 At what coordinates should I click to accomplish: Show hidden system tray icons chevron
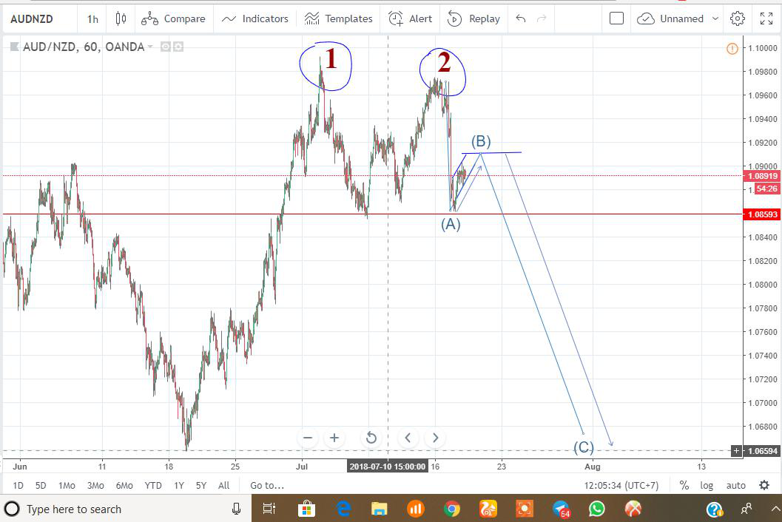[775, 509]
